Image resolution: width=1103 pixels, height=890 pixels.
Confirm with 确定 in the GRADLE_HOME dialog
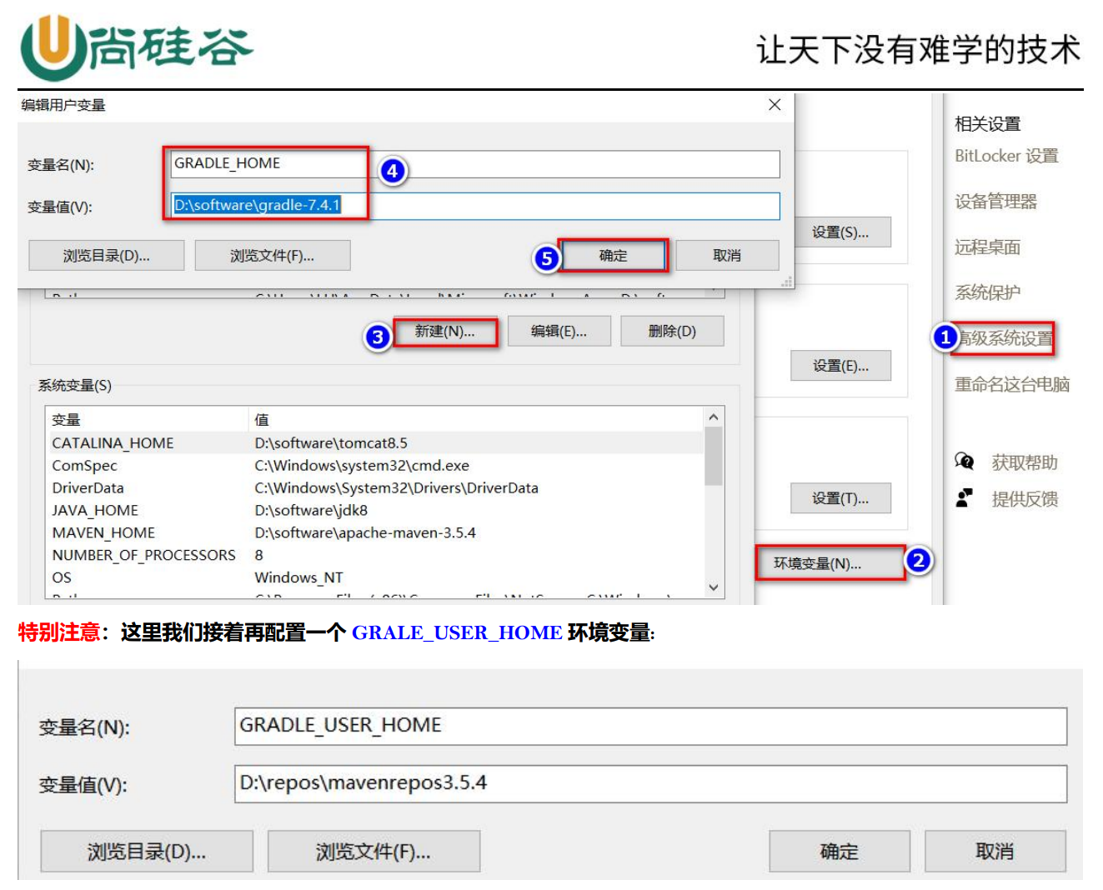pos(613,255)
